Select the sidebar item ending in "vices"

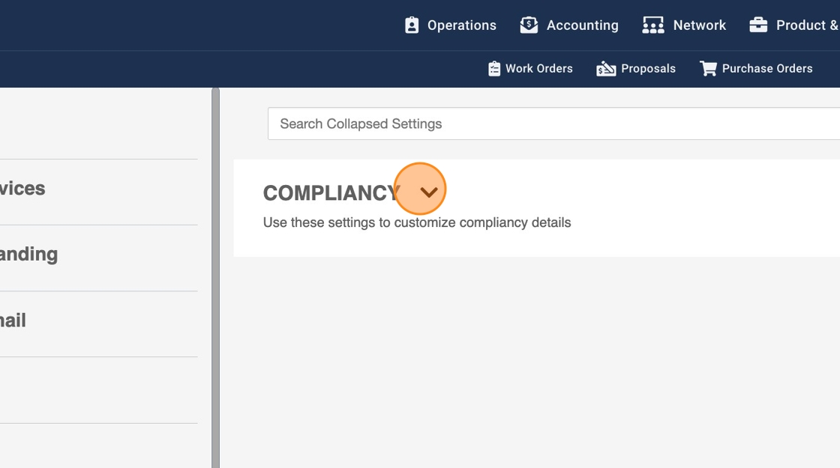click(x=22, y=189)
